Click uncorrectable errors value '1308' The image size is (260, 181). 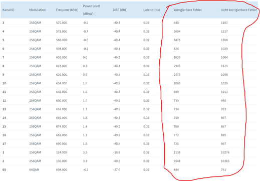tap(224, 40)
